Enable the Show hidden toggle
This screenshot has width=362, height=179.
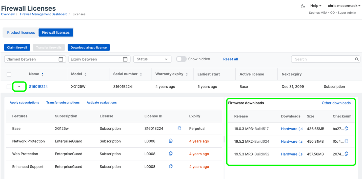(181, 59)
